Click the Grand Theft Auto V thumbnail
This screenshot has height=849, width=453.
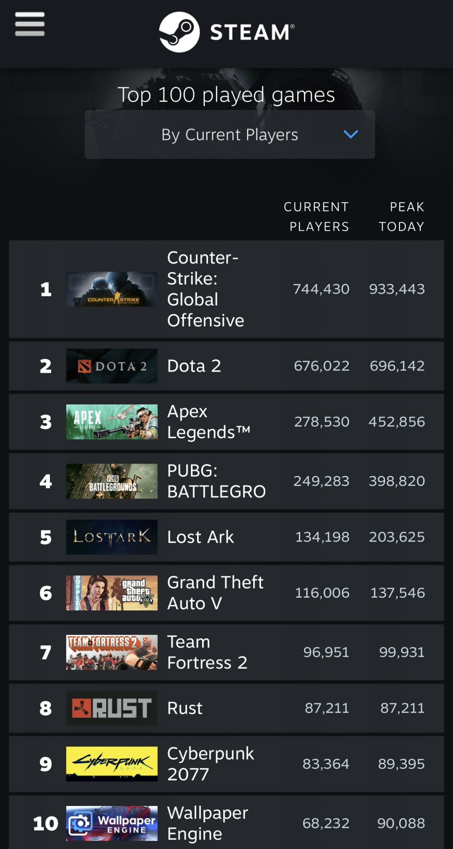pyautogui.click(x=112, y=593)
